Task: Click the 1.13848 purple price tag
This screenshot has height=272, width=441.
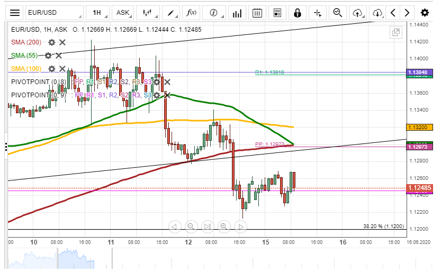Action: point(419,72)
